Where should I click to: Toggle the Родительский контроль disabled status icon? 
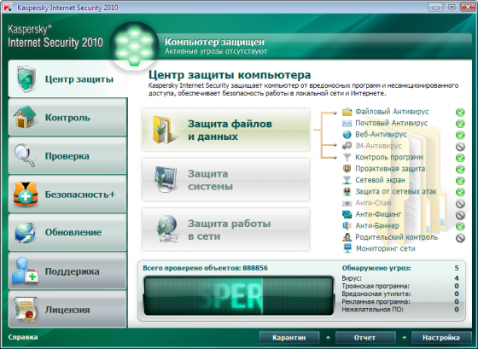460,238
